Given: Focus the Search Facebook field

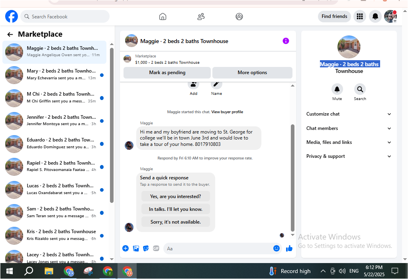Looking at the screenshot, I should click(x=65, y=16).
